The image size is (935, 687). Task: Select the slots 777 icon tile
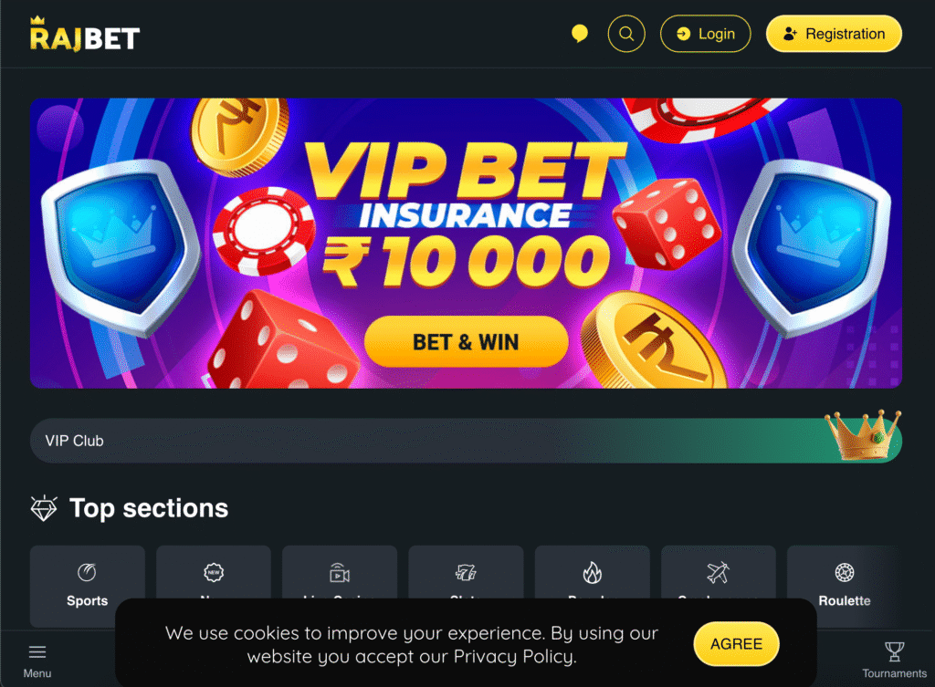tap(466, 572)
